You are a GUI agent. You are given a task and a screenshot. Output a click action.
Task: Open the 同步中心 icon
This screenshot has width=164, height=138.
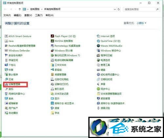(98, 89)
